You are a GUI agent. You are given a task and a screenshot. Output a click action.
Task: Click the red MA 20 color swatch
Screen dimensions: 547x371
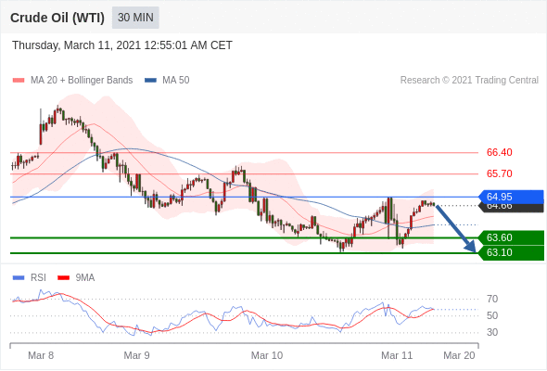[19, 81]
